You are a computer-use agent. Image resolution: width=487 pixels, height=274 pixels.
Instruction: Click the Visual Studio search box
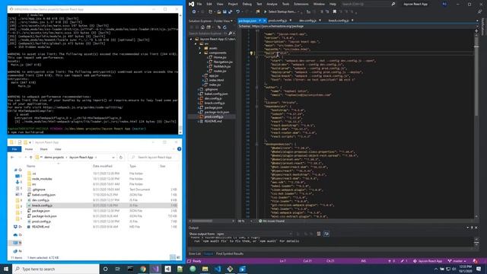[x=368, y=4]
